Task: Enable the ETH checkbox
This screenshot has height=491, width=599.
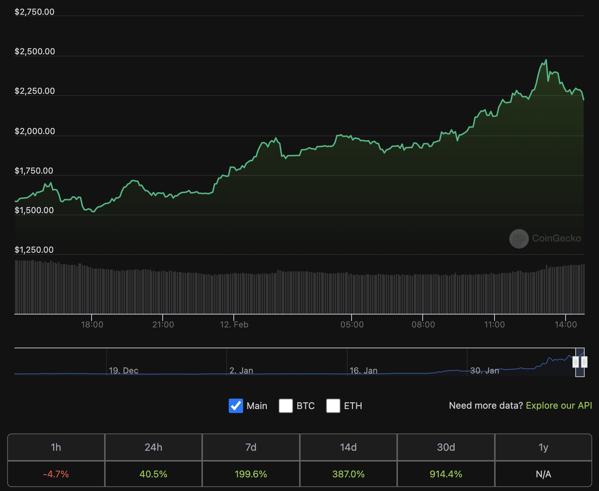Action: (x=333, y=406)
